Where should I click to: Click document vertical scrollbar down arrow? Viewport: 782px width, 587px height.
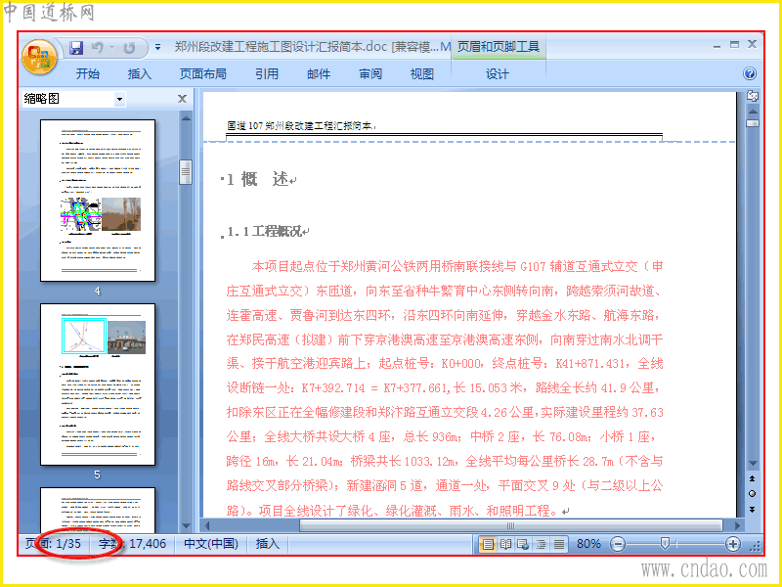click(753, 464)
